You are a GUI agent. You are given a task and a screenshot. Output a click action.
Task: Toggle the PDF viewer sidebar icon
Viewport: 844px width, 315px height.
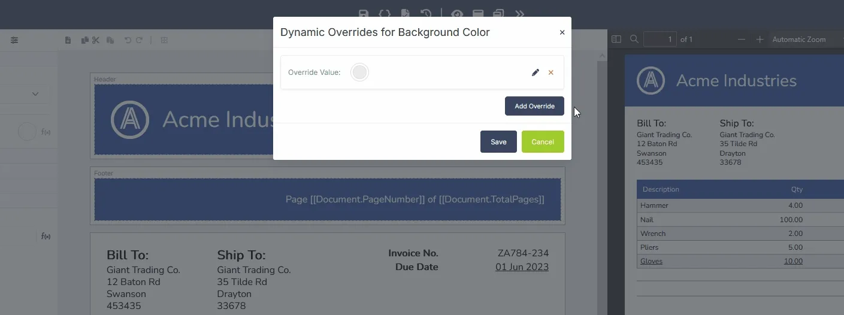616,39
